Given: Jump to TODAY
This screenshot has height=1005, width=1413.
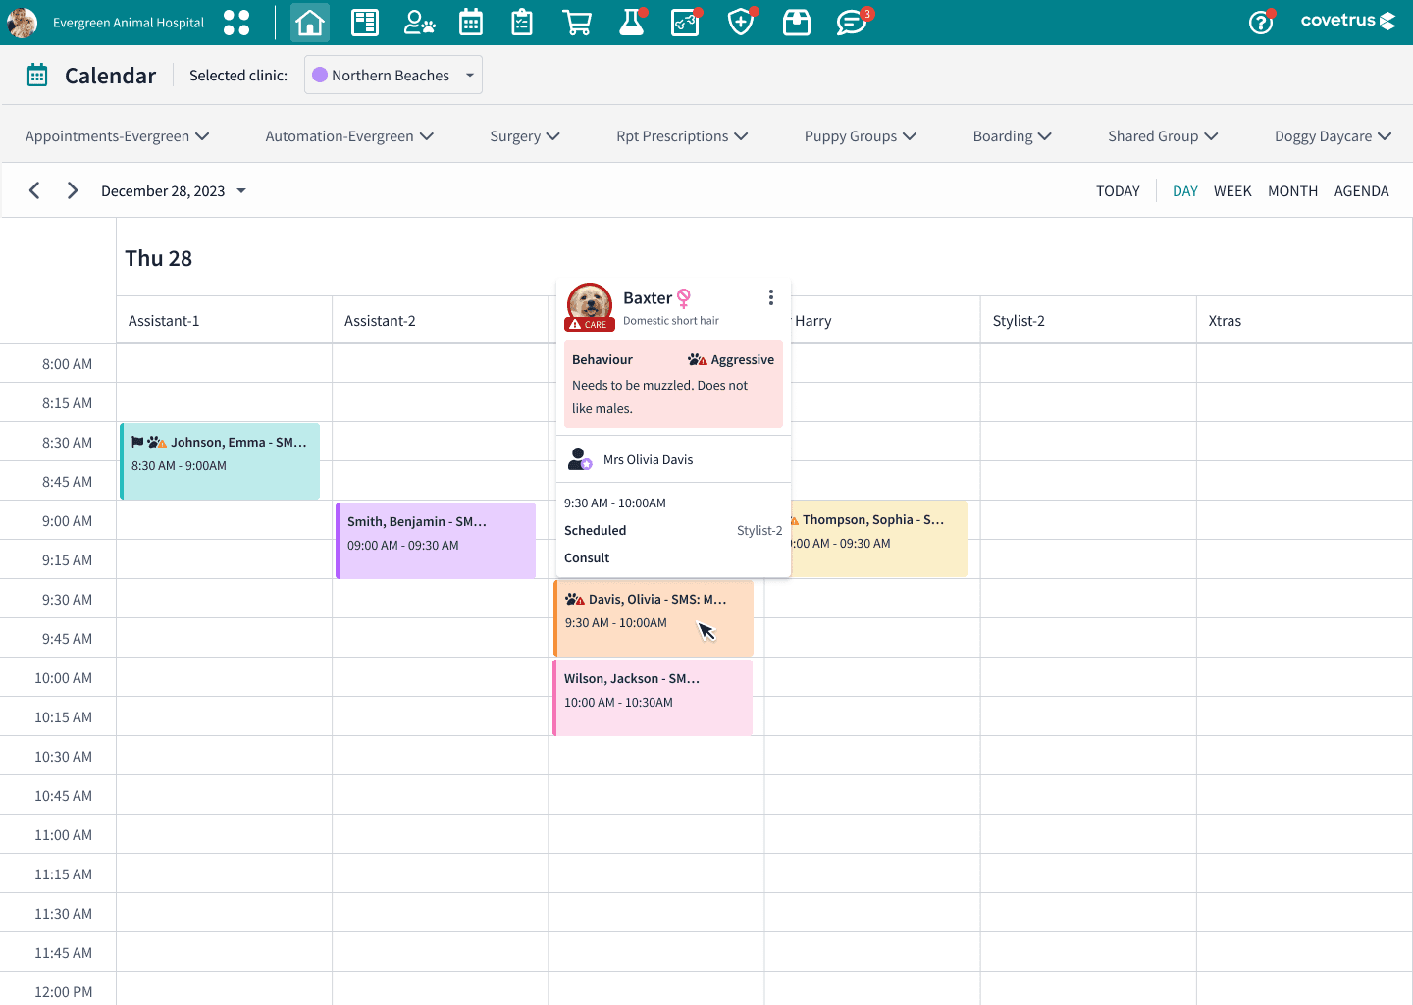Looking at the screenshot, I should coord(1118,191).
